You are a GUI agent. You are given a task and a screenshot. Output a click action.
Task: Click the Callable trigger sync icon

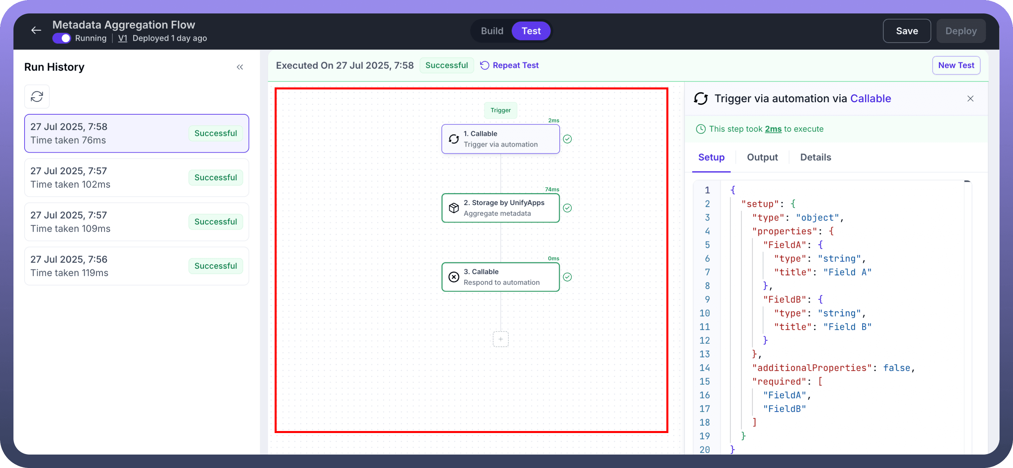454,139
